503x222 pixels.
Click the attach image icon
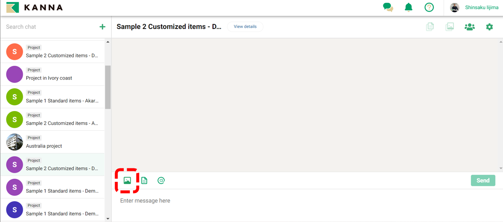tap(127, 181)
